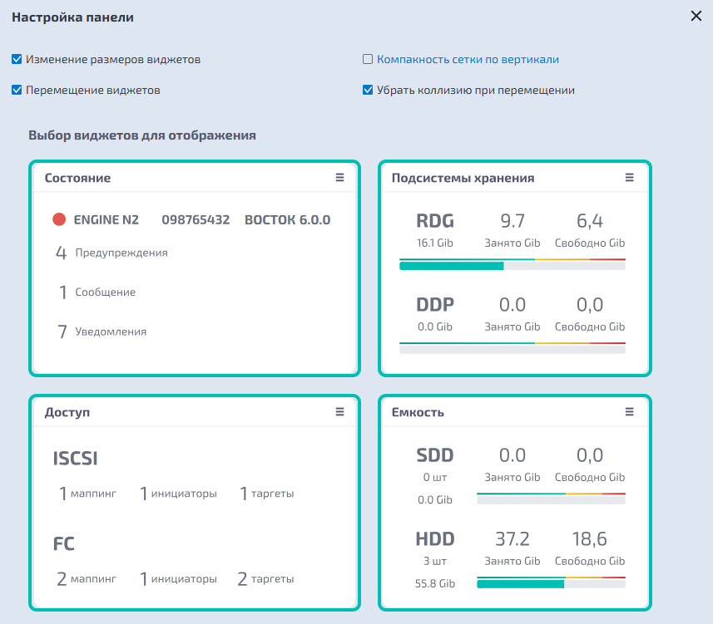Click the 7 Уведомления row
This screenshot has width=713, height=624.
click(x=102, y=332)
